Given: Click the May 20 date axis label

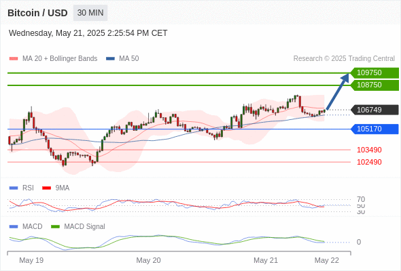Looking at the screenshot, I should click(148, 260).
